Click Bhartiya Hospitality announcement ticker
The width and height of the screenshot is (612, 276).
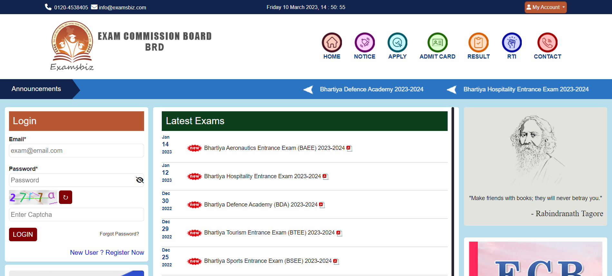click(x=526, y=89)
